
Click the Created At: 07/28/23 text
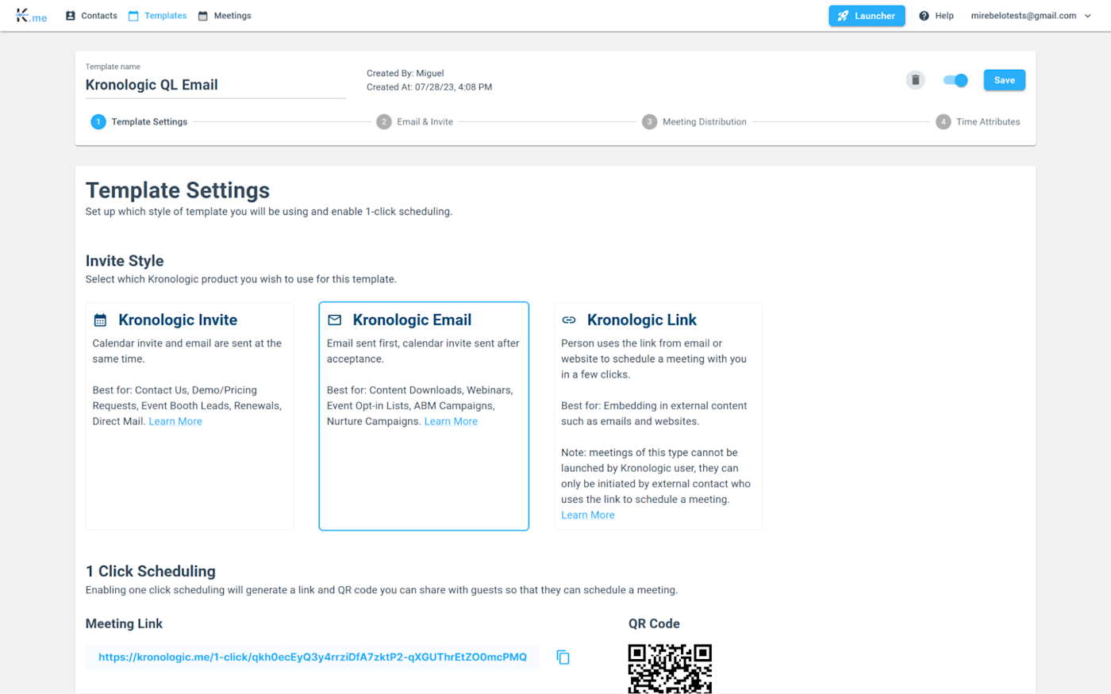pos(429,87)
